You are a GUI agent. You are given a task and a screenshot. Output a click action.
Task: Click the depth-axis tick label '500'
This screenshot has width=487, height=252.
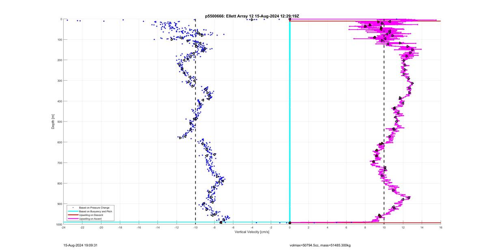pos(59,122)
